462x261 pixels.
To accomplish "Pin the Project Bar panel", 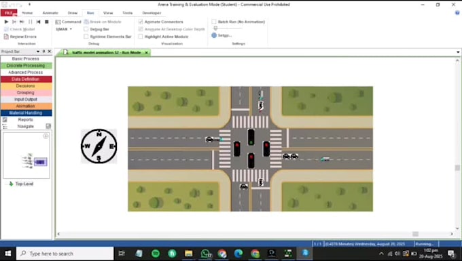I will tap(43, 52).
